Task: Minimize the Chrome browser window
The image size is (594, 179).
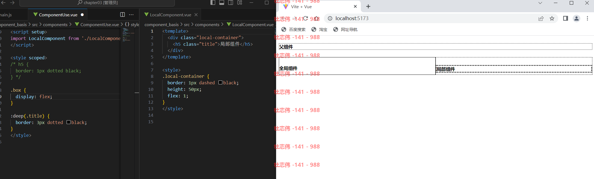Action: pos(555,3)
